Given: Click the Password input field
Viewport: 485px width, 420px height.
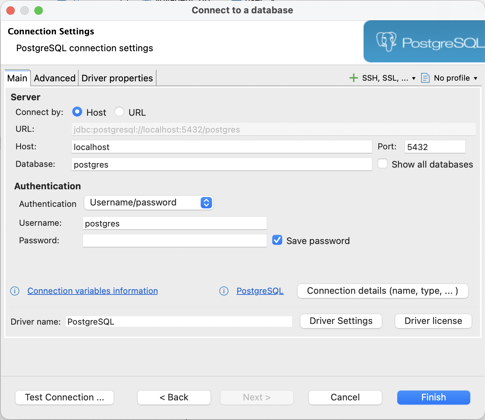Looking at the screenshot, I should pyautogui.click(x=174, y=241).
